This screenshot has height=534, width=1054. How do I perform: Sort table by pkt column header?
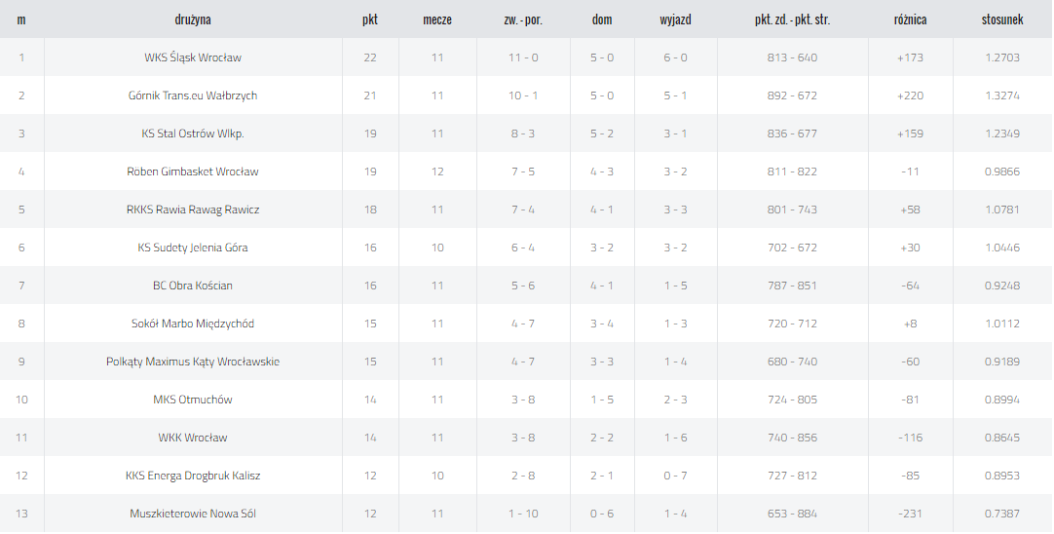pos(370,19)
